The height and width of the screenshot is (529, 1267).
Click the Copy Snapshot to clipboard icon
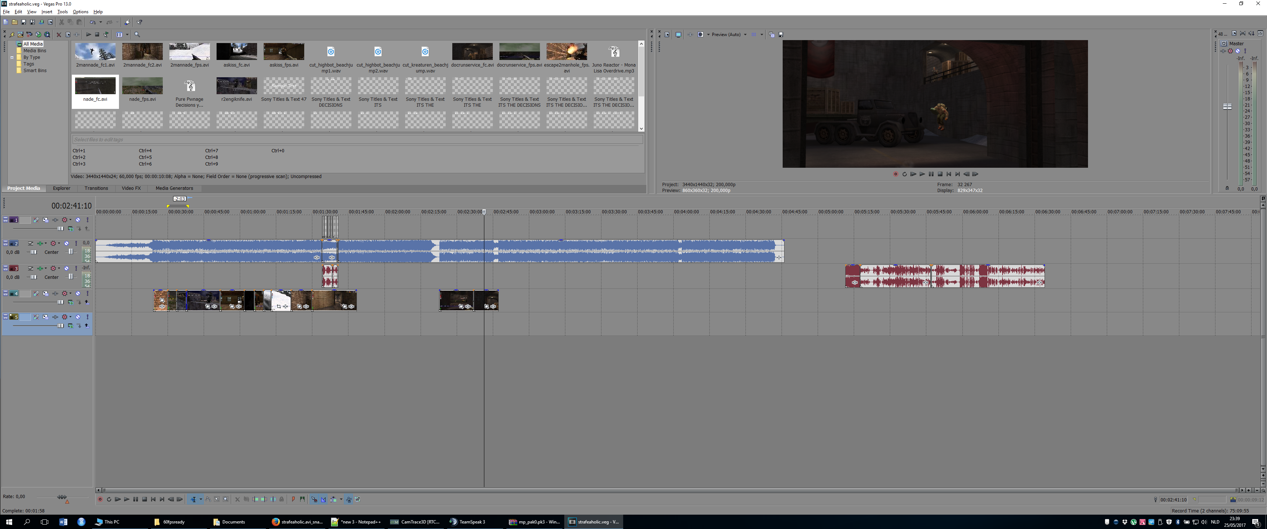772,34
